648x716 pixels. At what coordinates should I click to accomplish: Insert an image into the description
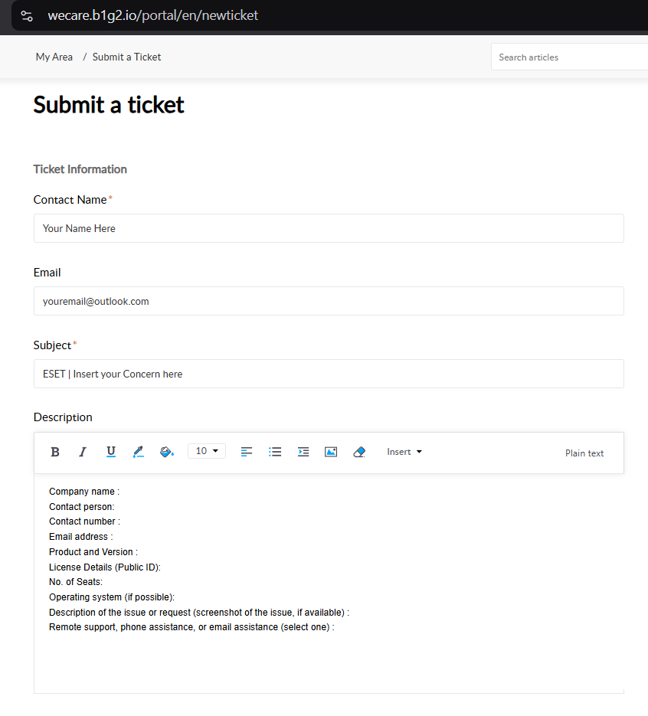pos(331,452)
